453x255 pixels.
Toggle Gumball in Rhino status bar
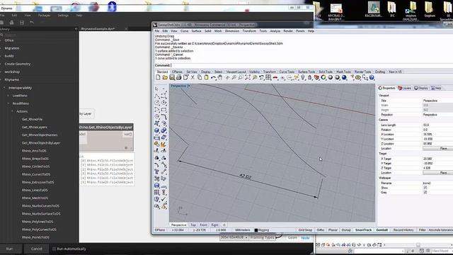click(382, 230)
